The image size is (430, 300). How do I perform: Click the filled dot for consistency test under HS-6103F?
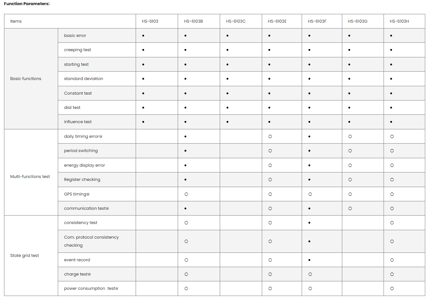[x=309, y=223]
